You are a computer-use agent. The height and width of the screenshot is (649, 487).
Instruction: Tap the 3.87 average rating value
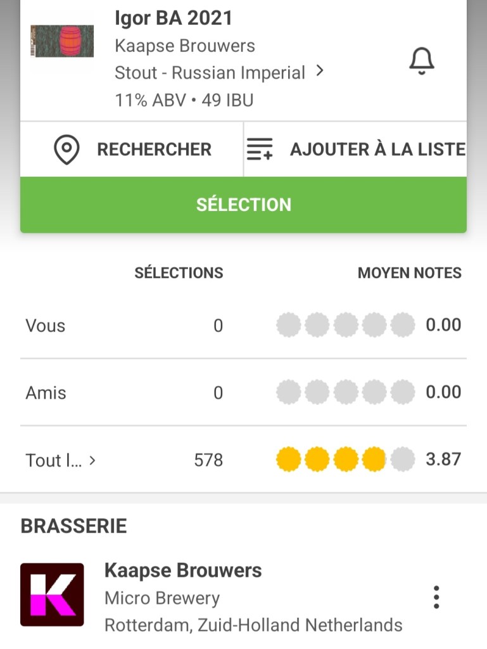(443, 459)
